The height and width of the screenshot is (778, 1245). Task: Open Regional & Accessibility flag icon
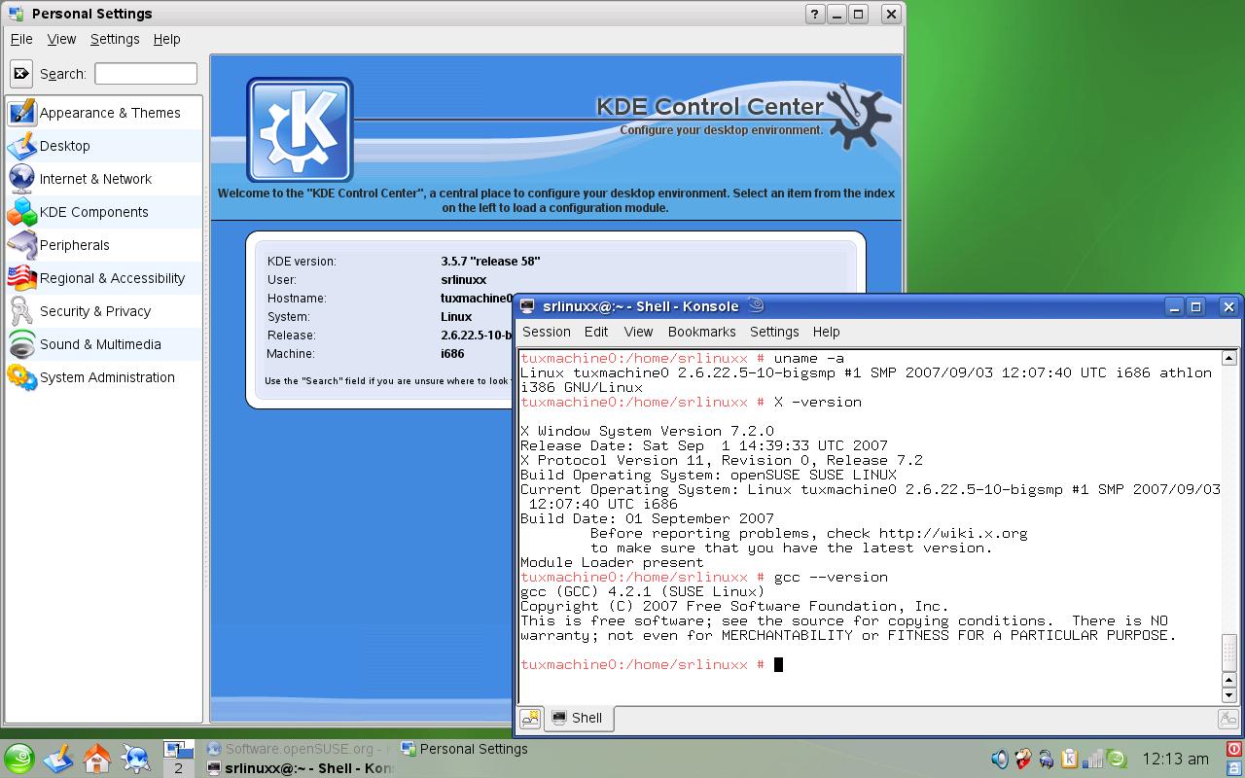tap(21, 278)
